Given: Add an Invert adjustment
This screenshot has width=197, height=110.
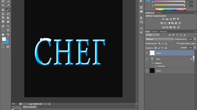Looking at the screenshot, I should point(163,27).
